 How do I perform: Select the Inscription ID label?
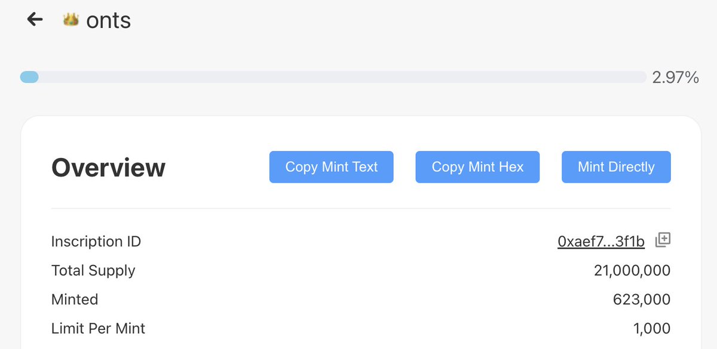click(96, 242)
